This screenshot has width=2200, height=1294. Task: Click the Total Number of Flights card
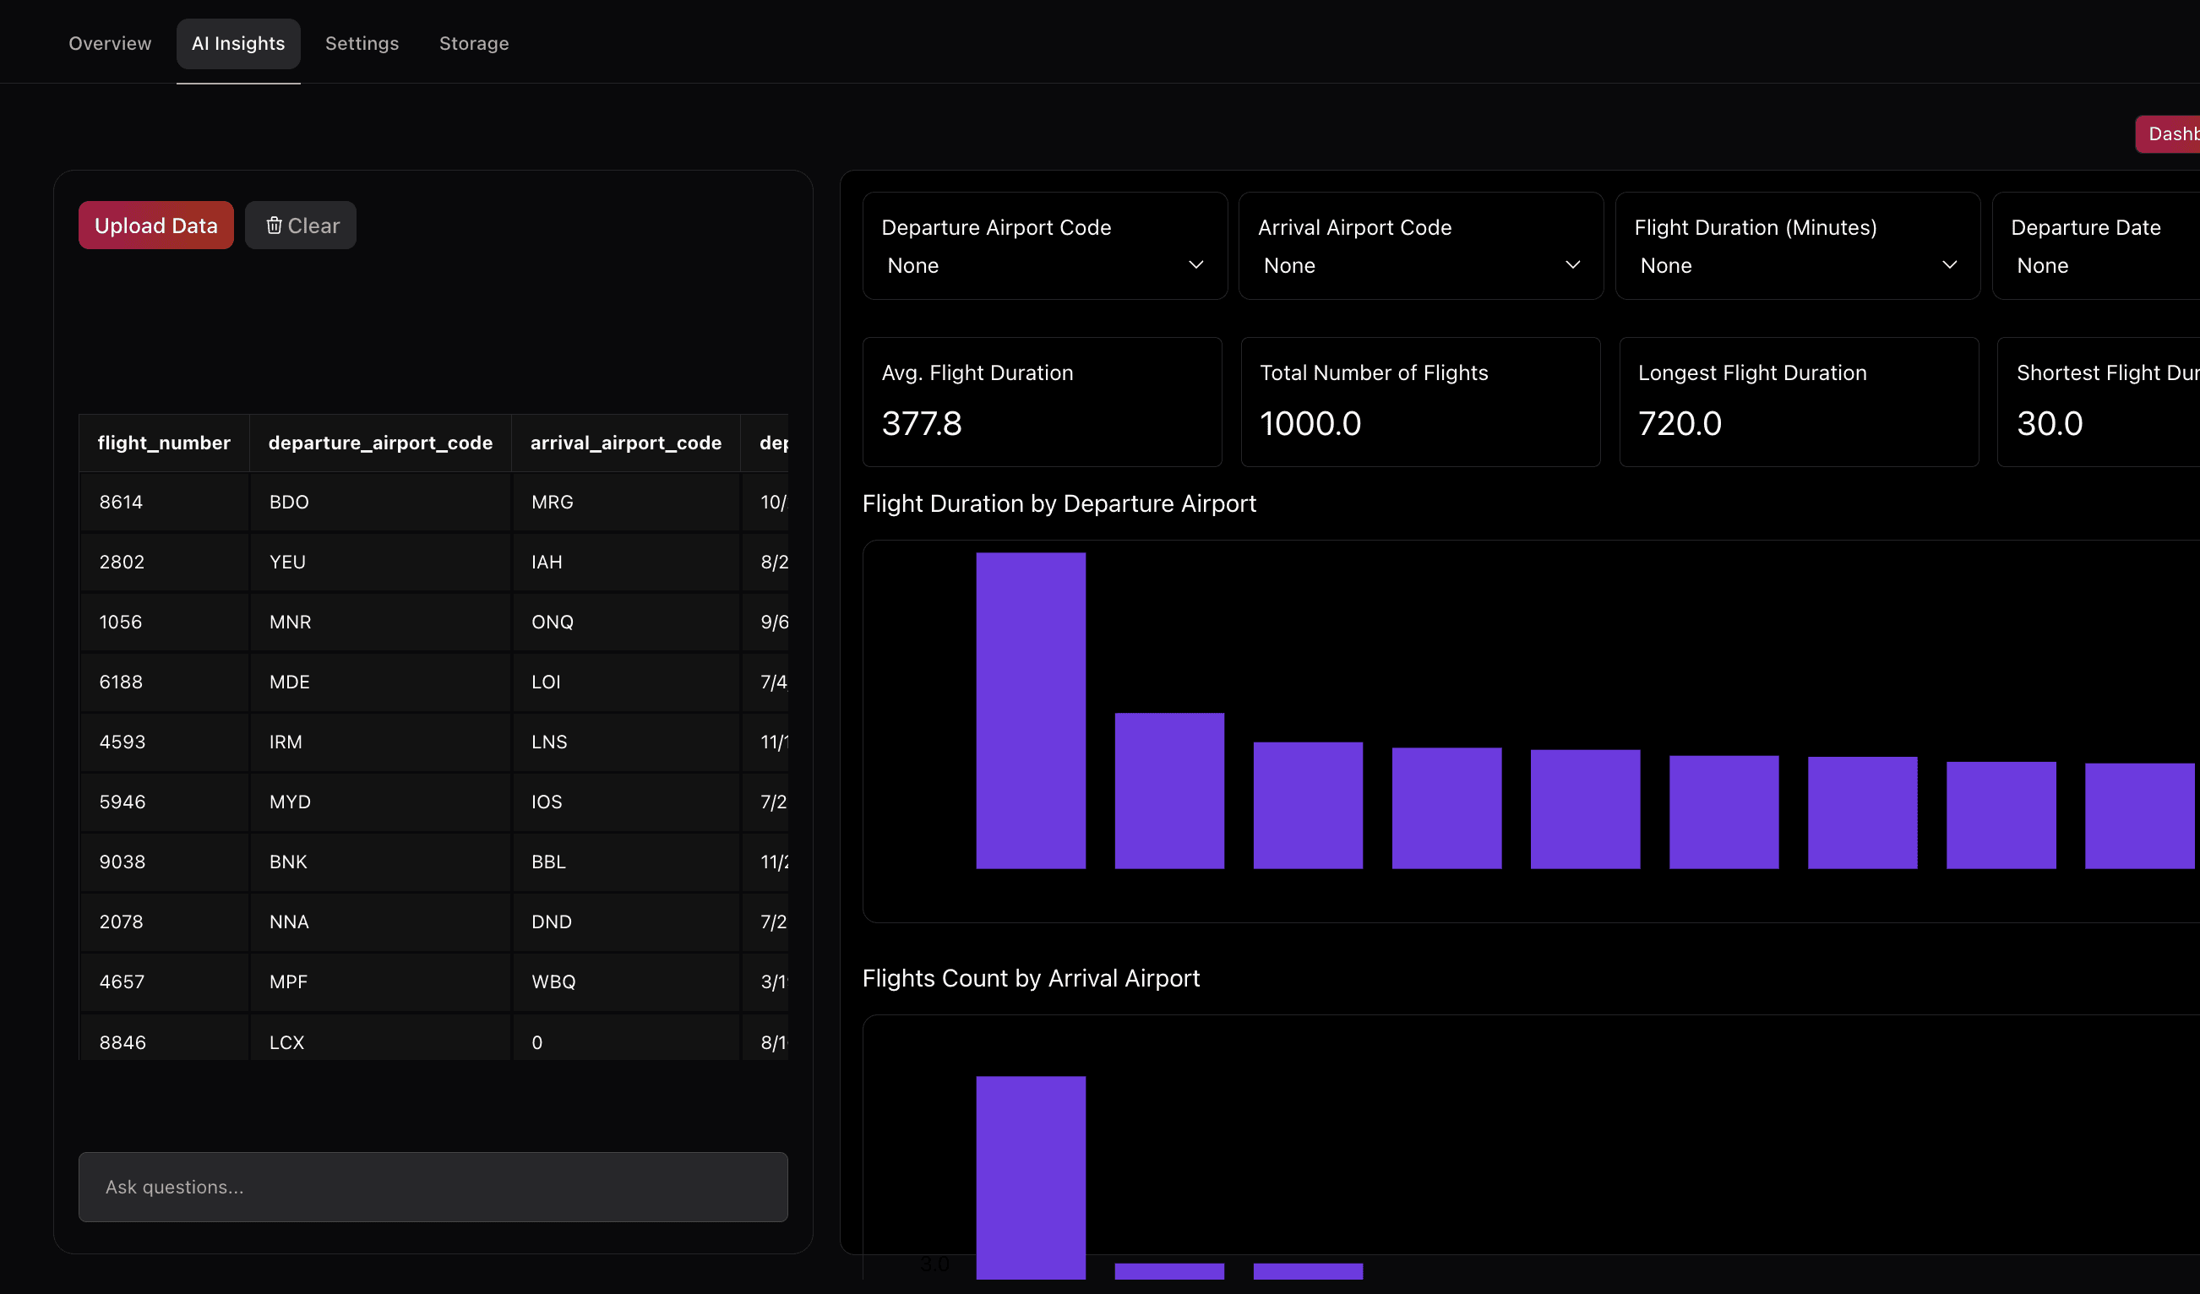coord(1419,402)
